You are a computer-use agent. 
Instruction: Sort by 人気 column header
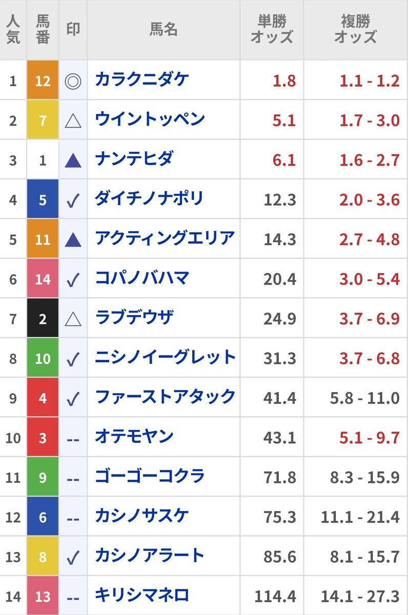(x=13, y=29)
